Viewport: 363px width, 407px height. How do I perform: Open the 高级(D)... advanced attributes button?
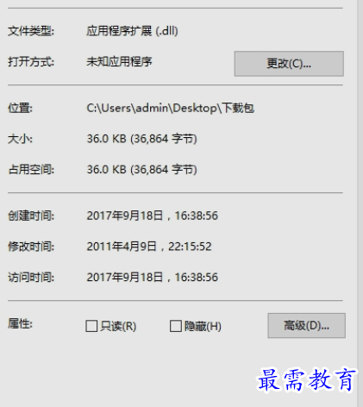[x=306, y=325]
